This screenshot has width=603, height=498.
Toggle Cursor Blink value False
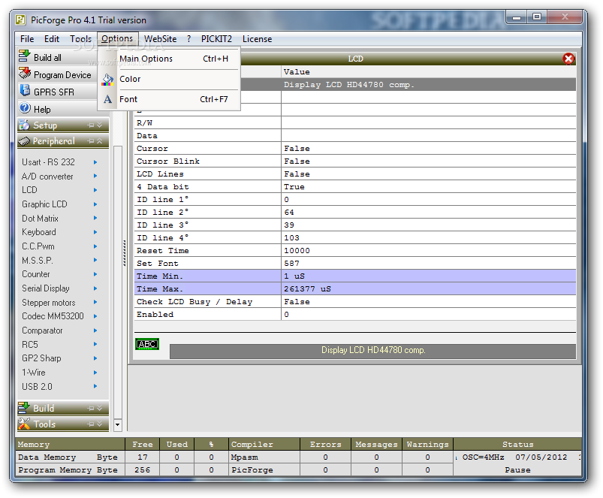428,161
